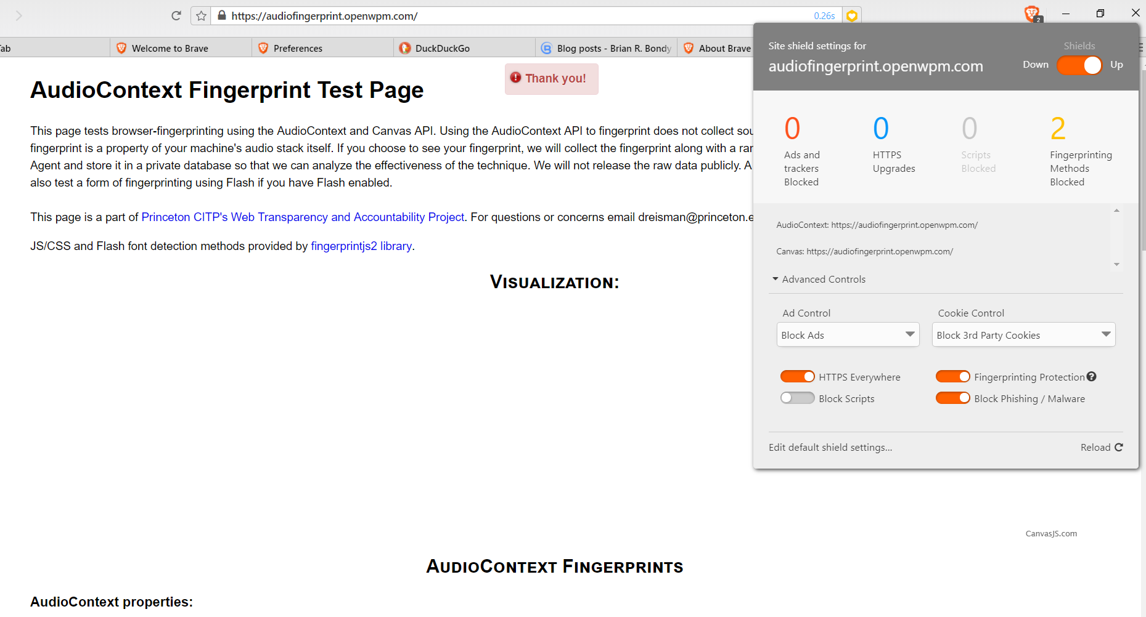1146x617 pixels.
Task: Open Princeton CITP's Web Transparency project link
Action: coord(303,217)
